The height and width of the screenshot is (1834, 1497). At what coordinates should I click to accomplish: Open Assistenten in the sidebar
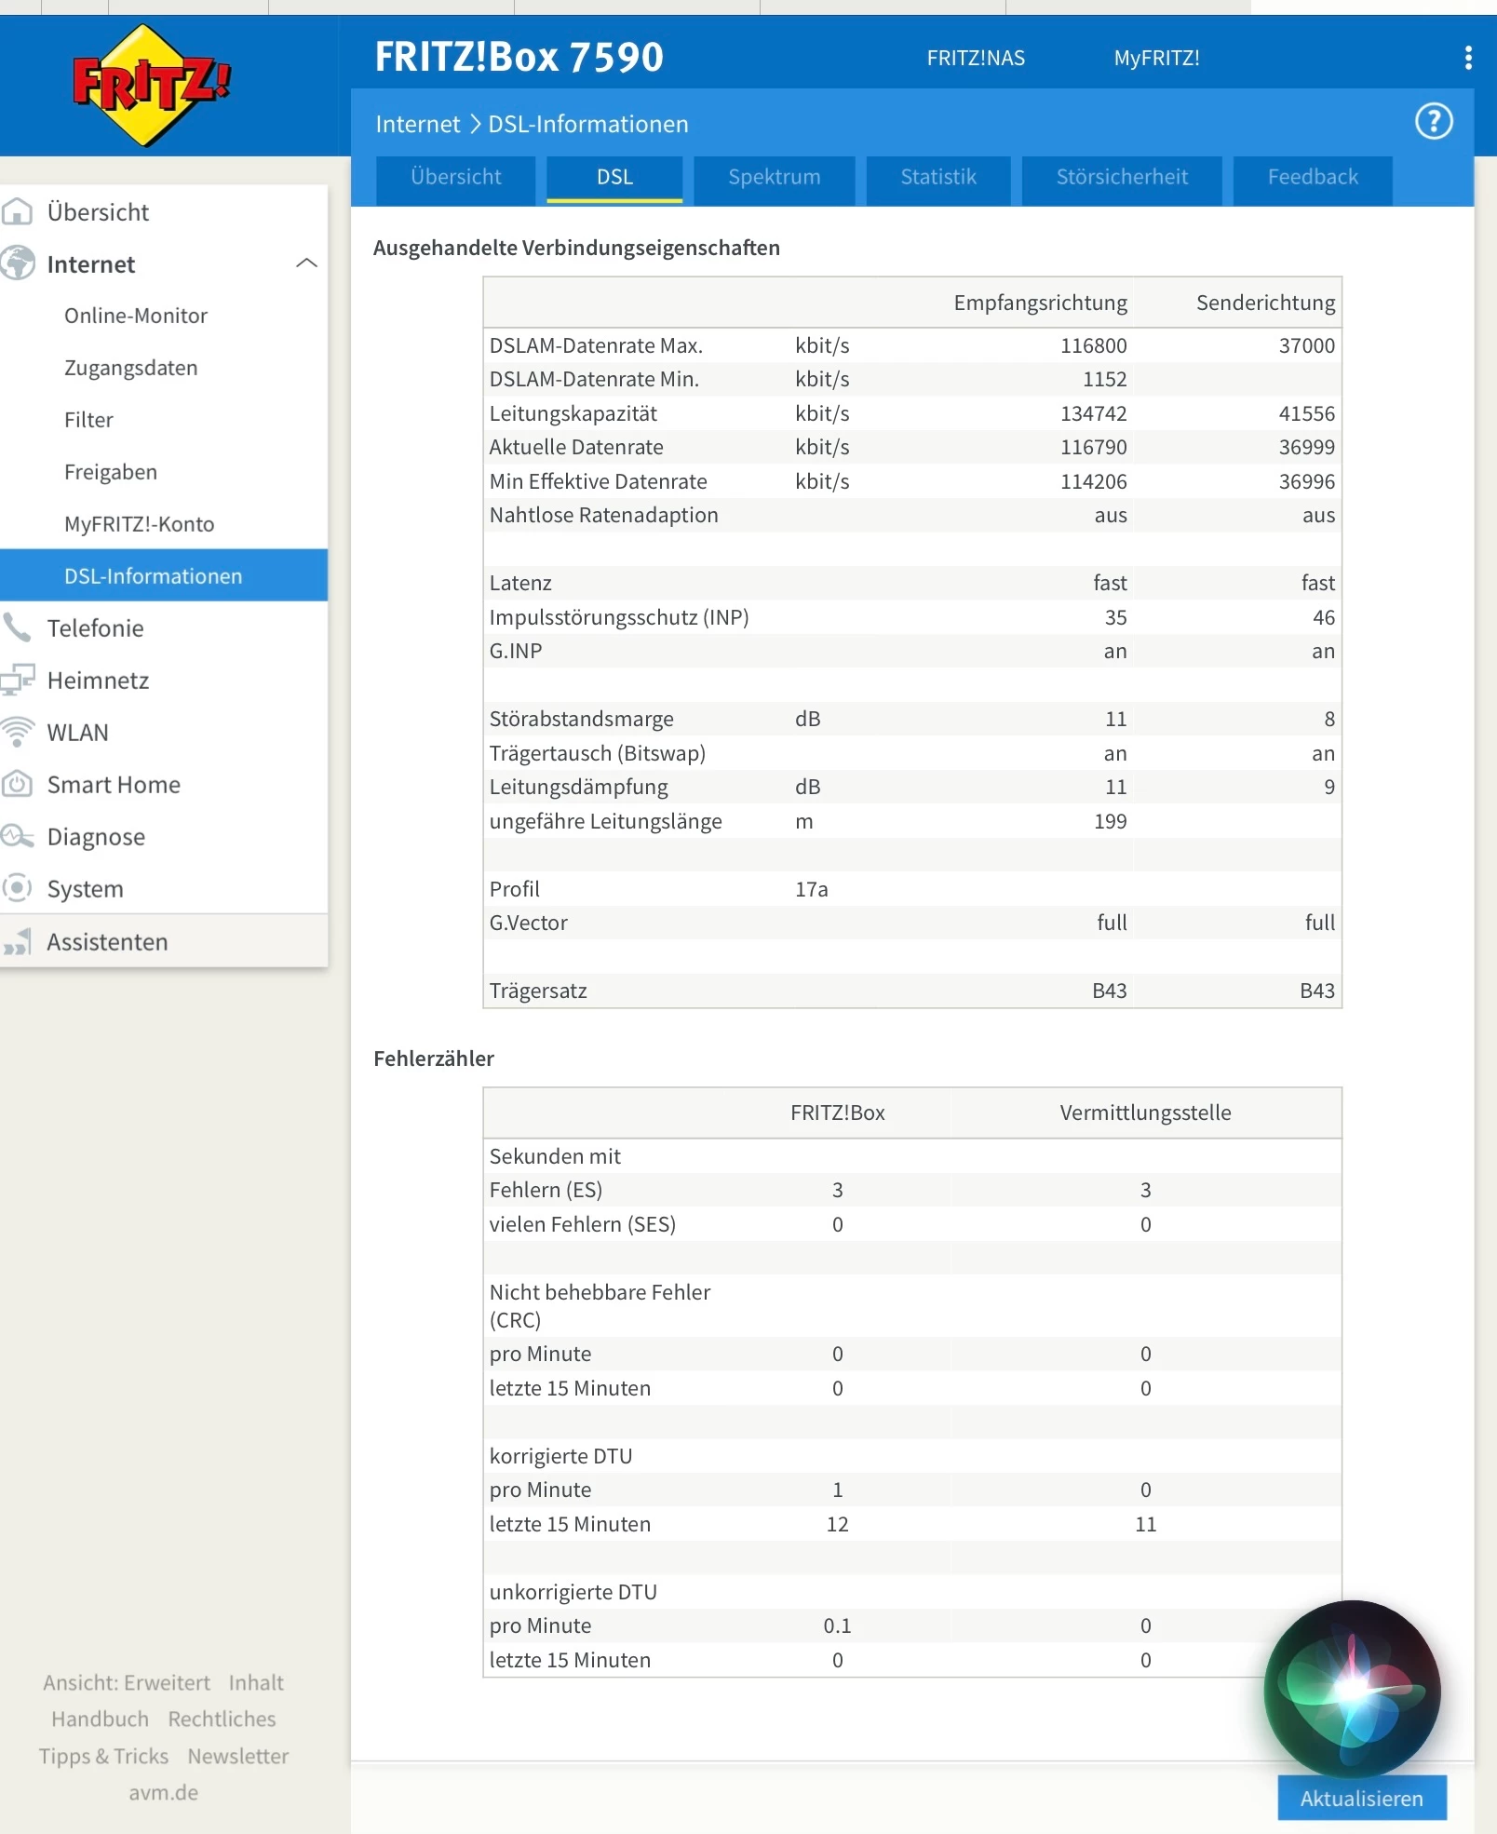click(x=107, y=941)
